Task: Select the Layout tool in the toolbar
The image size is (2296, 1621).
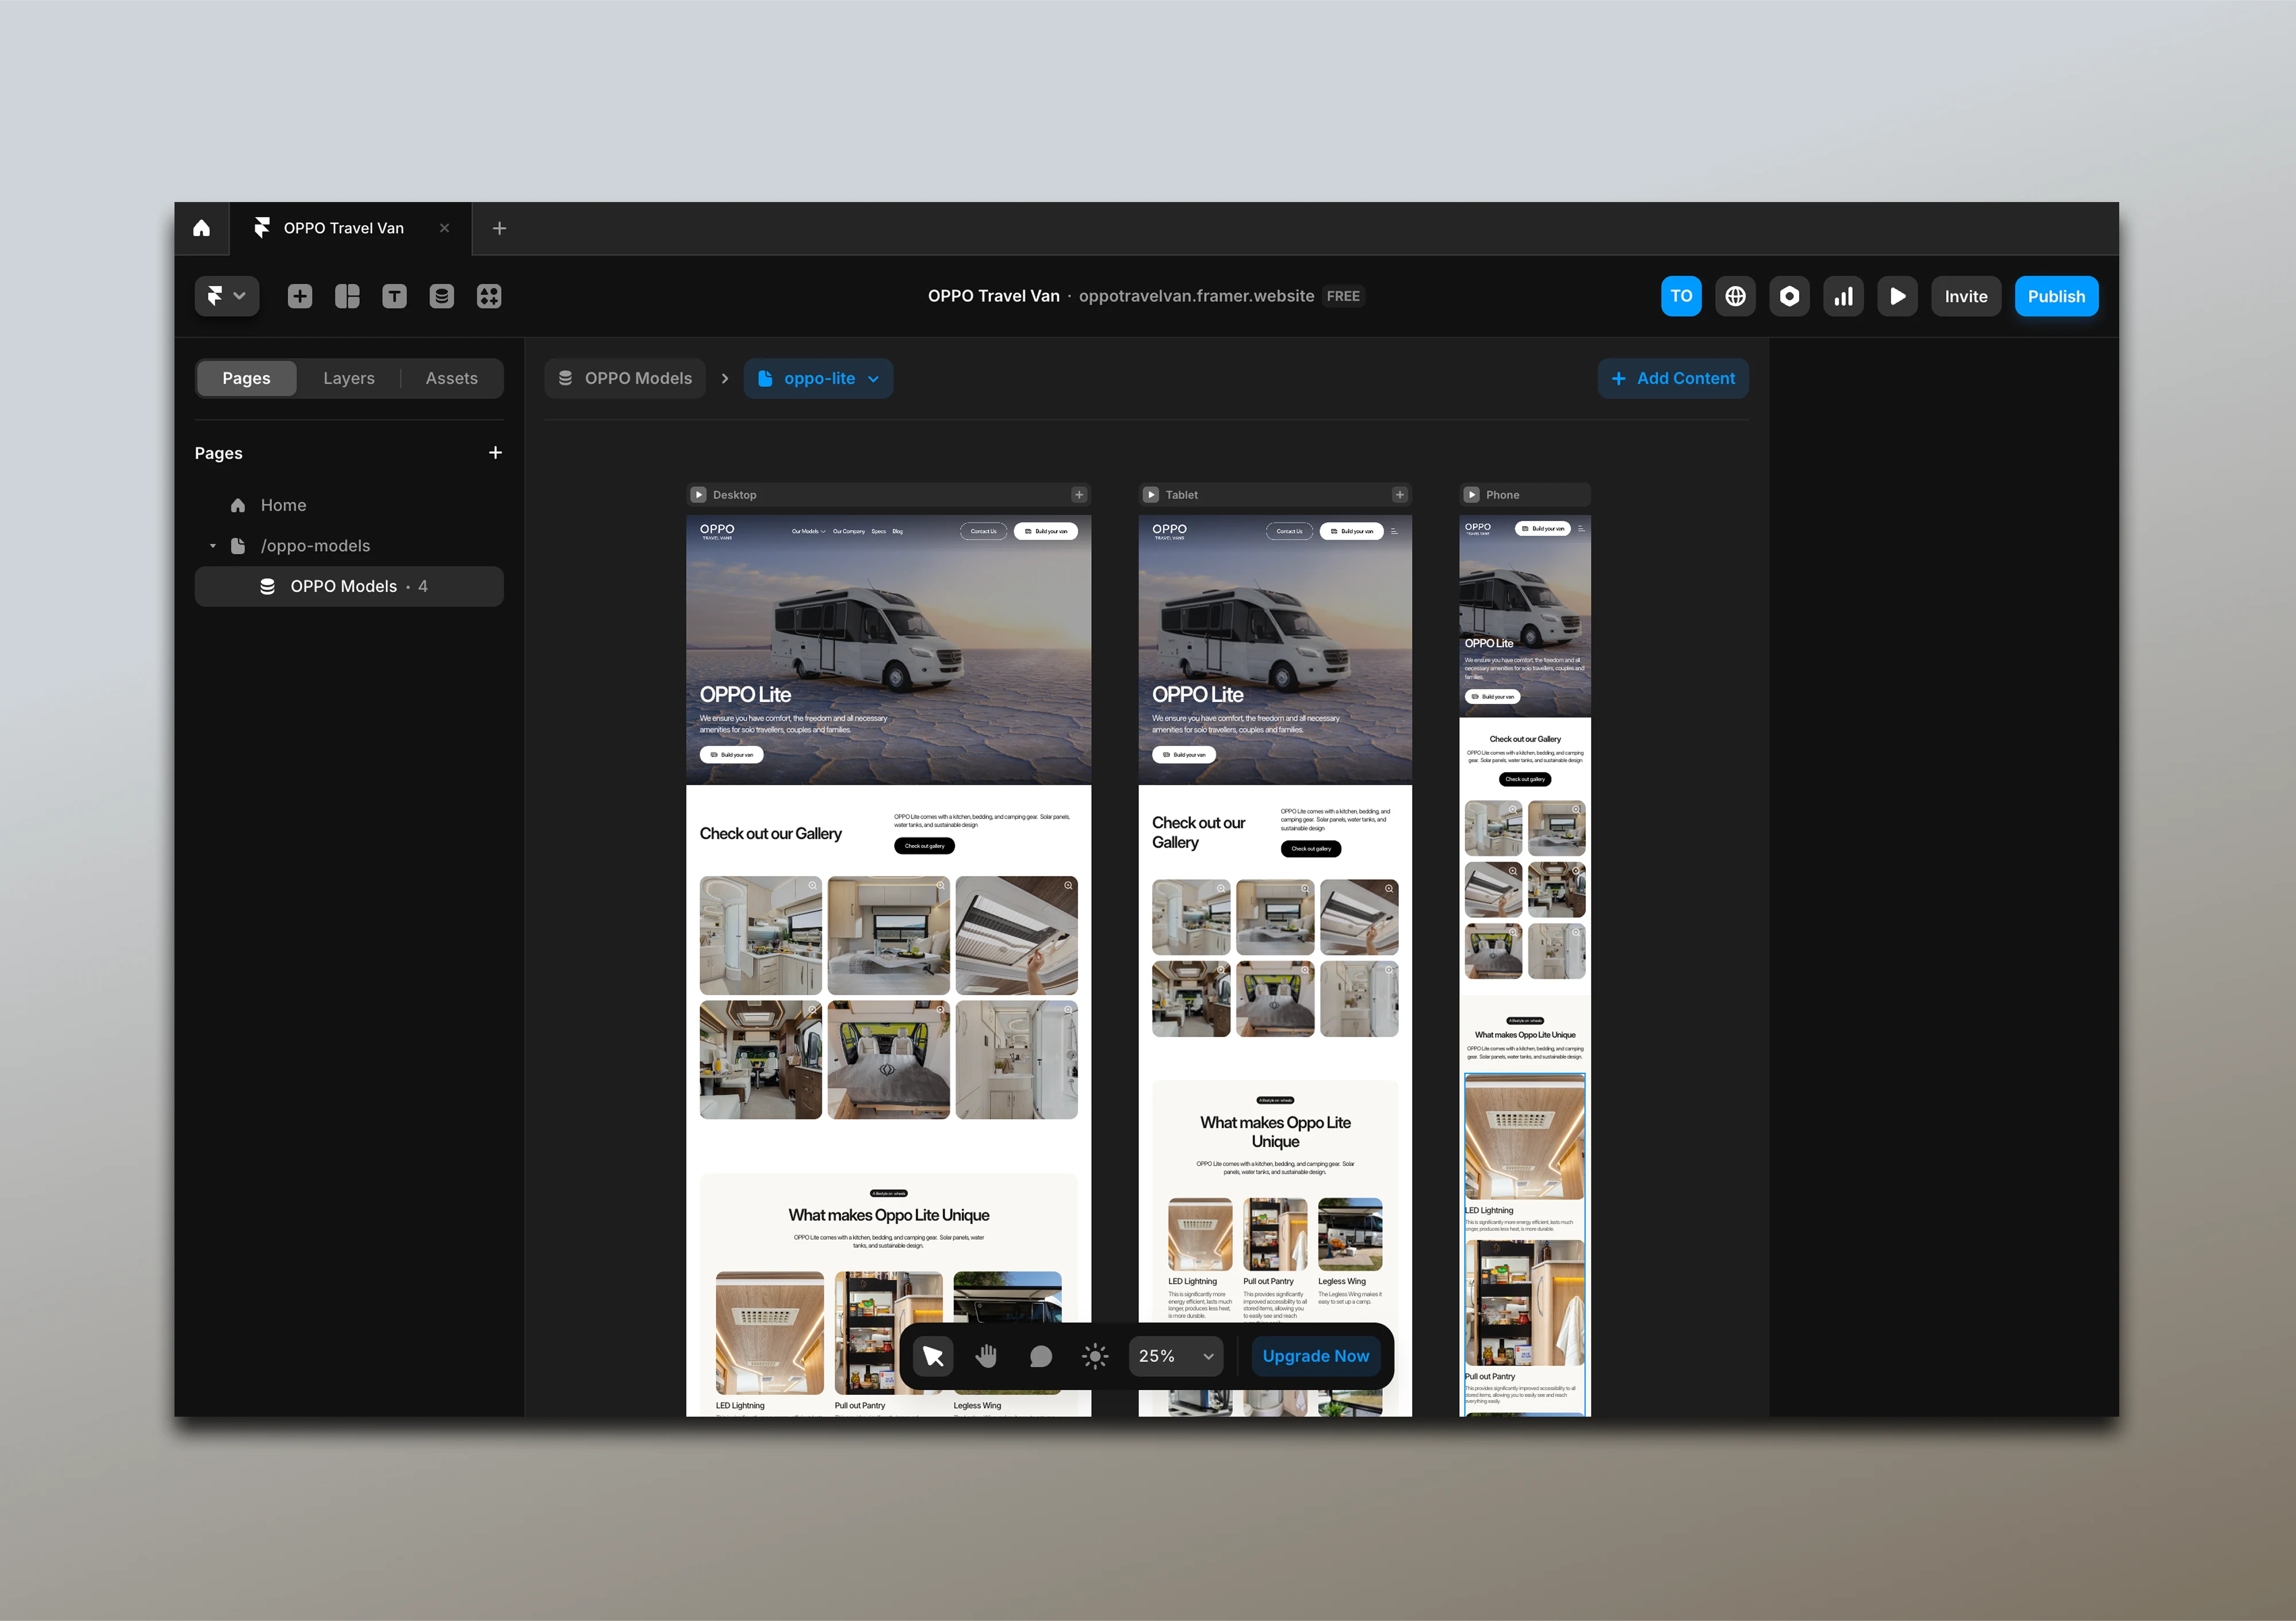Action: 347,296
